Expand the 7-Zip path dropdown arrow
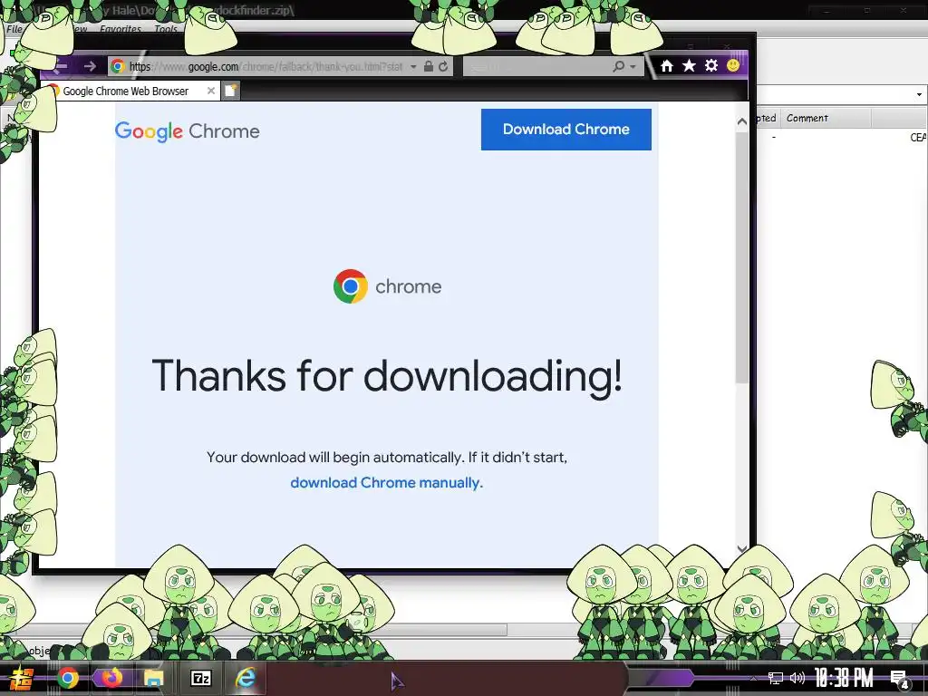The image size is (928, 696). click(919, 94)
